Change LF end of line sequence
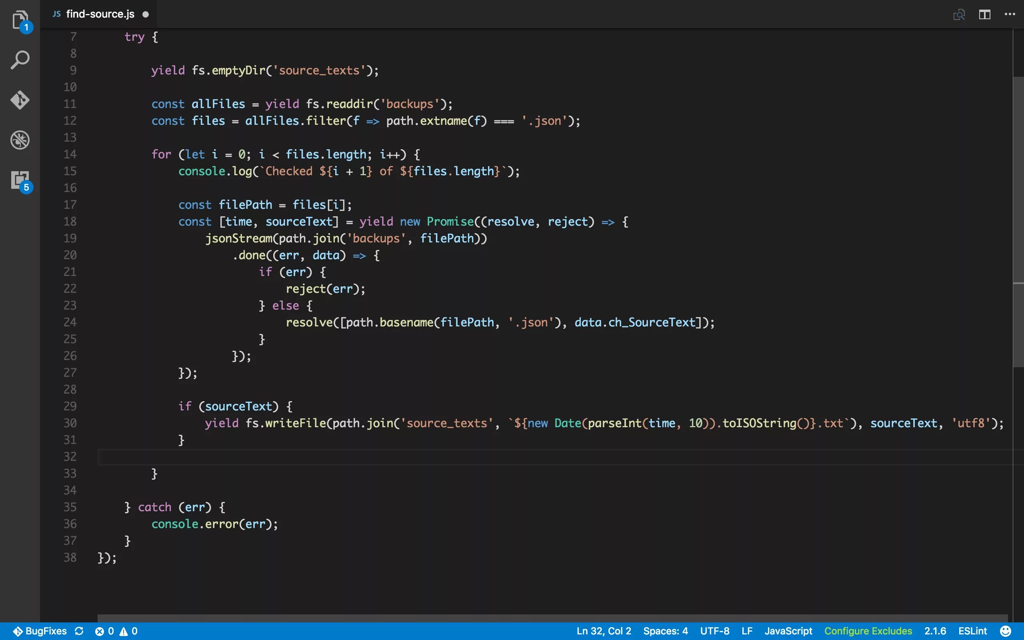1024x640 pixels. (x=747, y=631)
